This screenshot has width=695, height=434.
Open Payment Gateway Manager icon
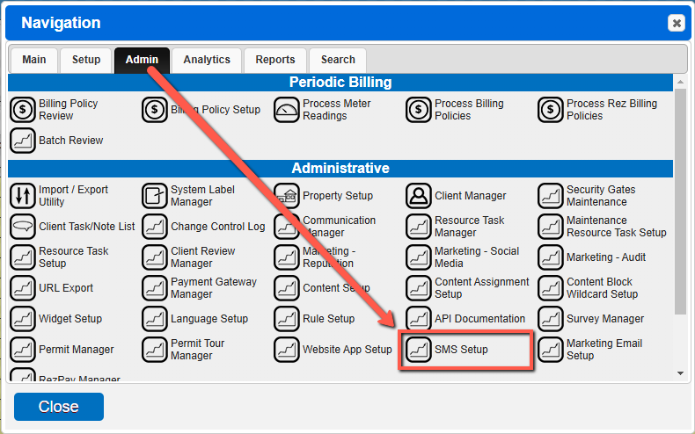point(155,288)
